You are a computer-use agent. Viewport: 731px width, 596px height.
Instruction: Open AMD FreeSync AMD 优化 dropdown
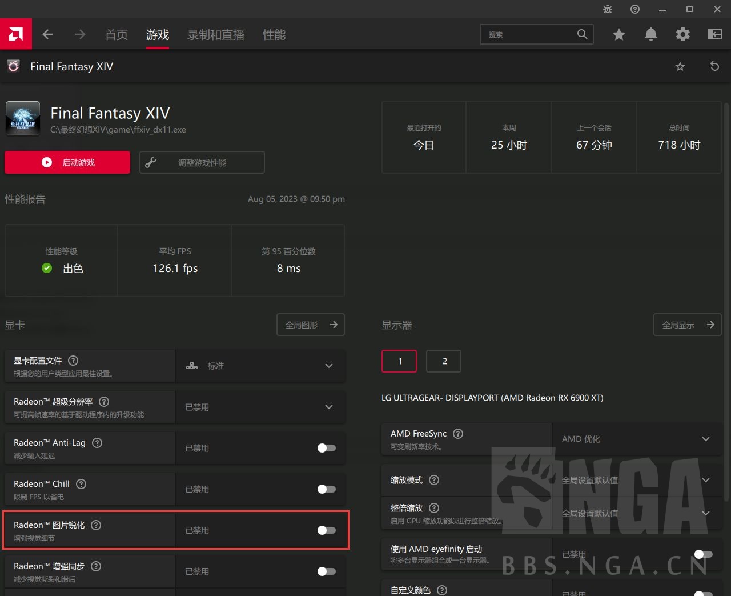(x=637, y=439)
